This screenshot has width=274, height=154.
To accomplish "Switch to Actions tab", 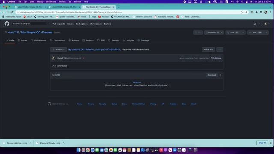I will tap(74, 41).
